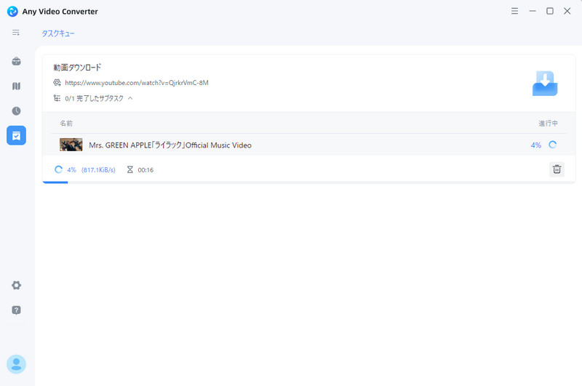This screenshot has height=386, width=582.
Task: Click the link icon beside the YouTube URL
Action: (x=57, y=82)
